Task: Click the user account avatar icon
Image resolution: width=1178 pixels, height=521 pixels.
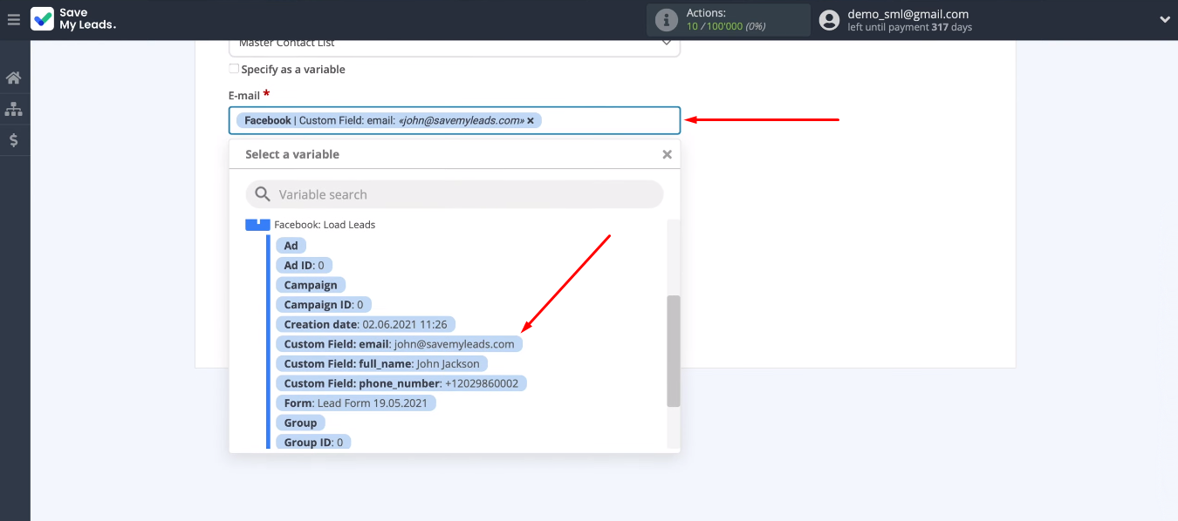Action: coord(829,20)
